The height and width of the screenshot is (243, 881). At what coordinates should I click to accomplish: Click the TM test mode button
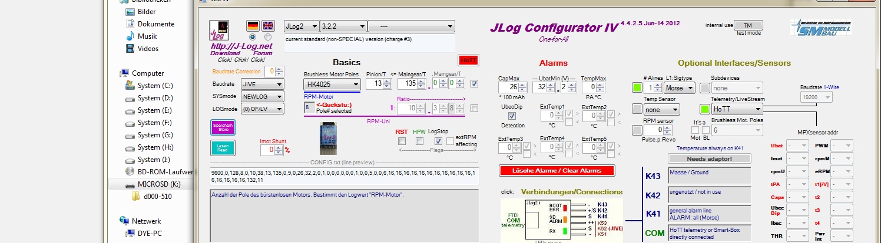pos(748,25)
